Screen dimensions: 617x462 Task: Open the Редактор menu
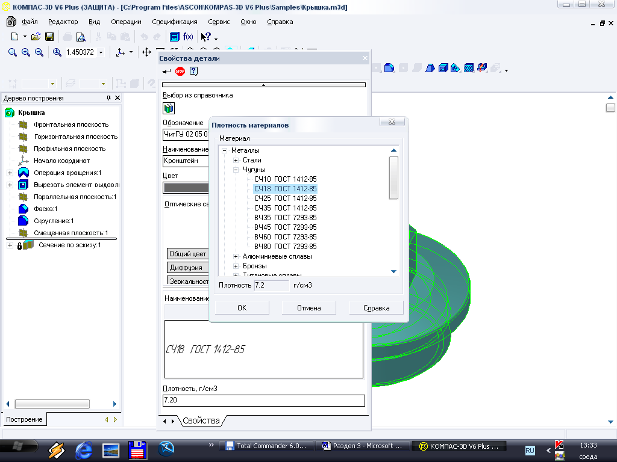click(63, 22)
